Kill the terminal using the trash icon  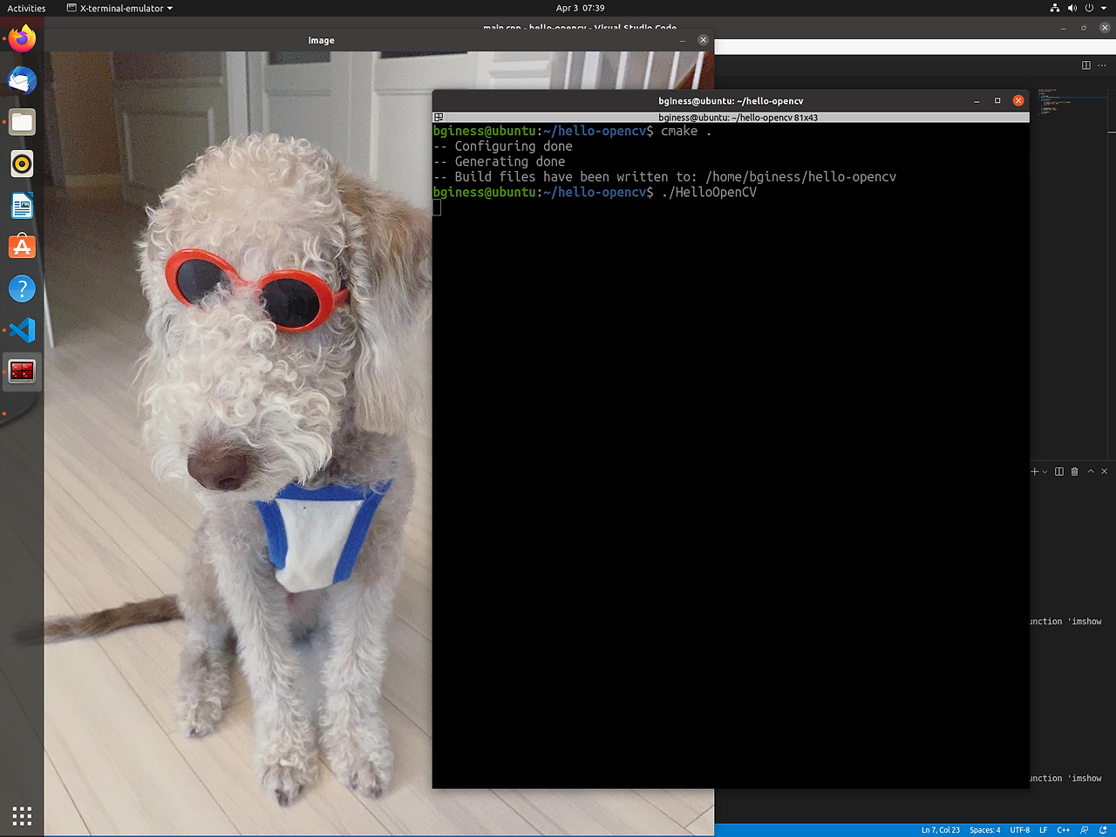pyautogui.click(x=1074, y=472)
